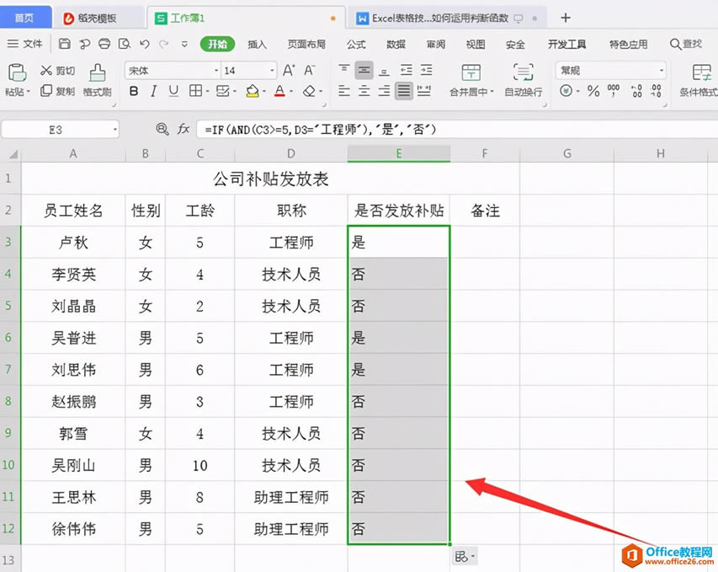Add a new document tab

click(x=566, y=18)
